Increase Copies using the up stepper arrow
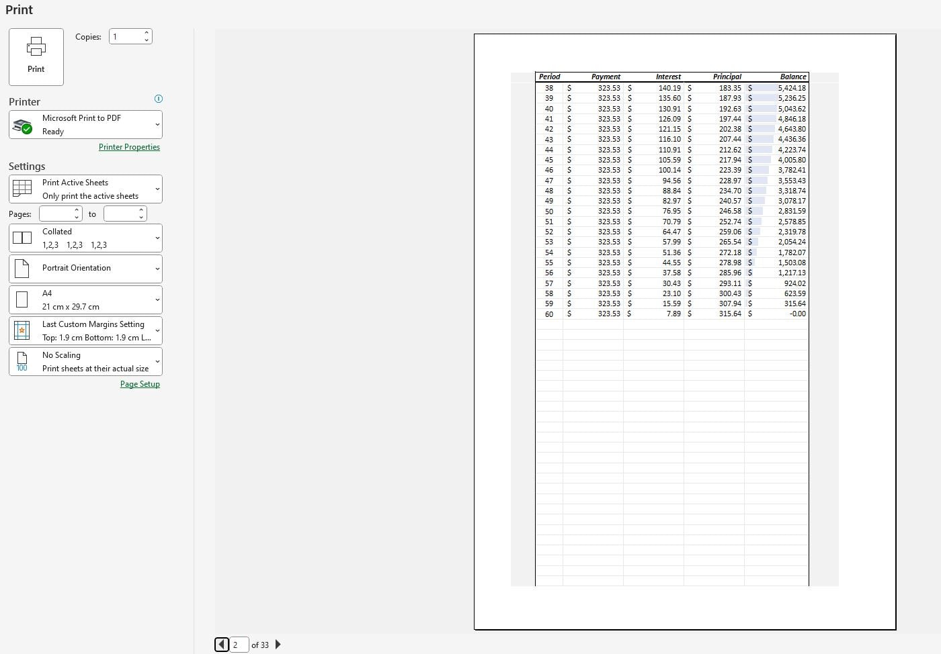The image size is (941, 654). pyautogui.click(x=147, y=32)
